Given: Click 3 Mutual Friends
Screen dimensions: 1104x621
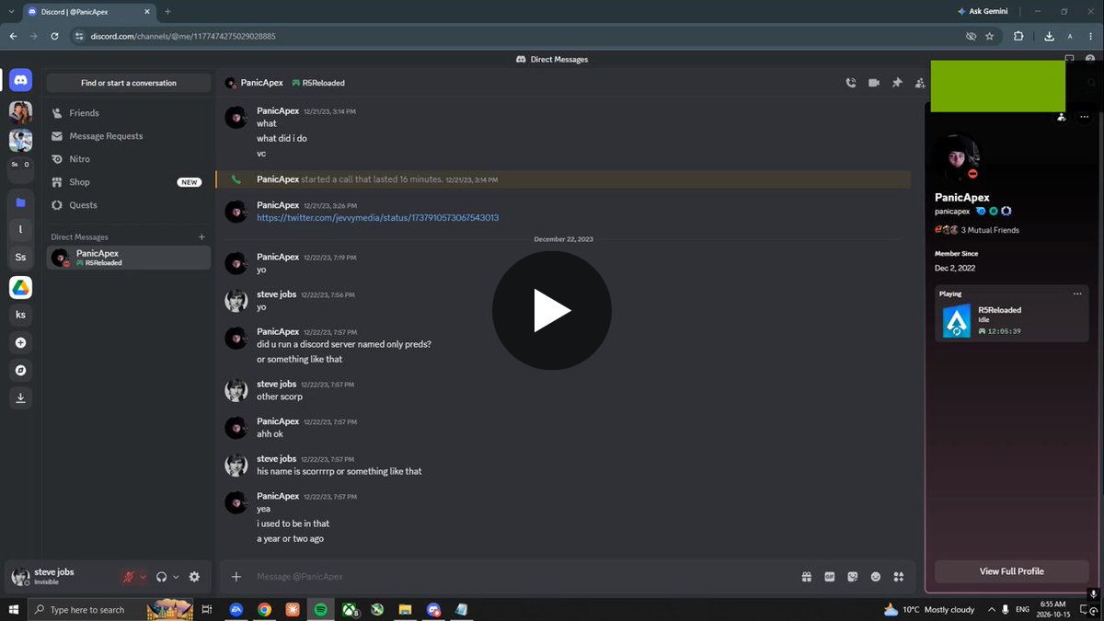Looking at the screenshot, I should coord(990,230).
